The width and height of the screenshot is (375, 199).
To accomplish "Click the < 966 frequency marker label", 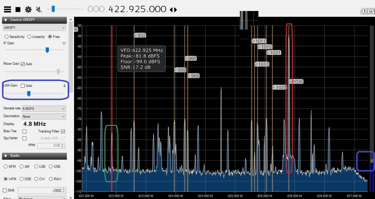I will click(x=191, y=58).
